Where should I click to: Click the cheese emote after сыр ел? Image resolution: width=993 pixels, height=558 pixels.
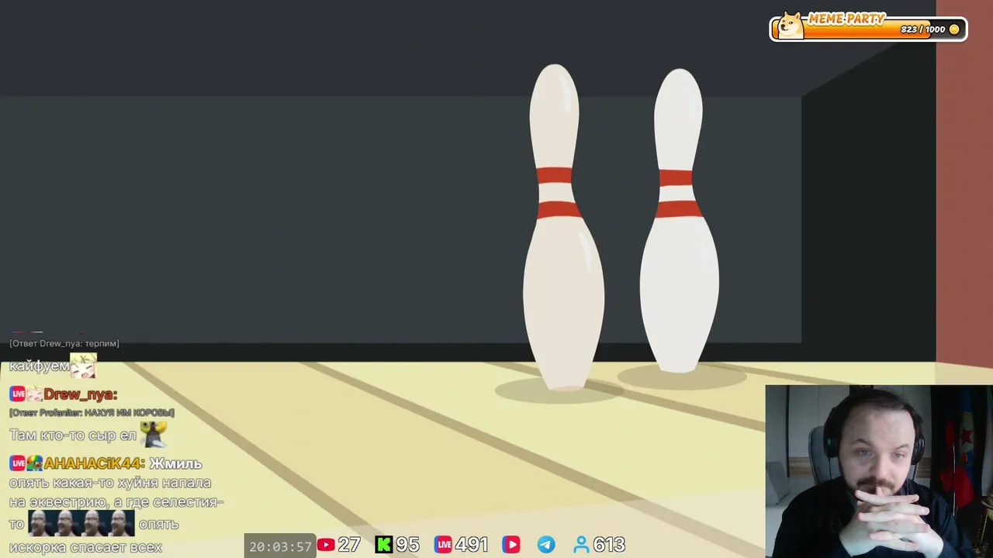154,434
